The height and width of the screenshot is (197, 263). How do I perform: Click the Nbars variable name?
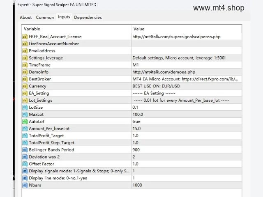[x=35, y=185]
